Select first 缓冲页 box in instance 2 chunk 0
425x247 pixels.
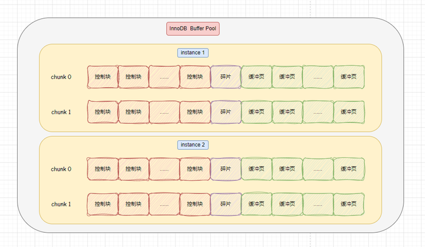(256, 169)
